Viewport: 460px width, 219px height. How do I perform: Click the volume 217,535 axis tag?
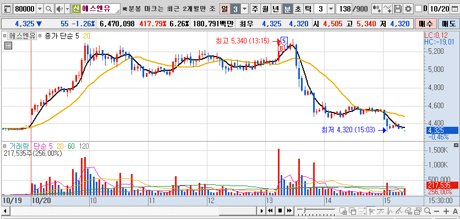pyautogui.click(x=441, y=185)
